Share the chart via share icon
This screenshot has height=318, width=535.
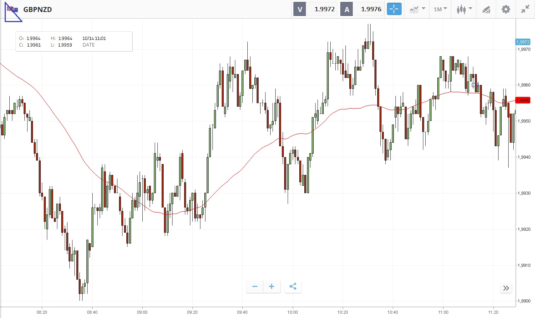pos(293,287)
